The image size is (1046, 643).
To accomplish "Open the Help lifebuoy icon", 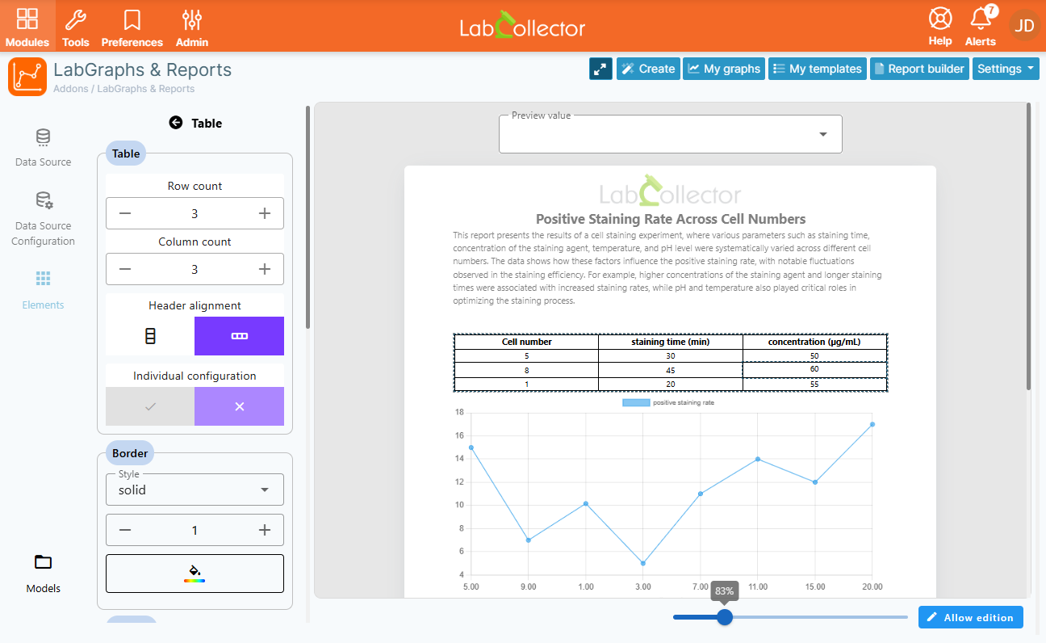I will [940, 27].
